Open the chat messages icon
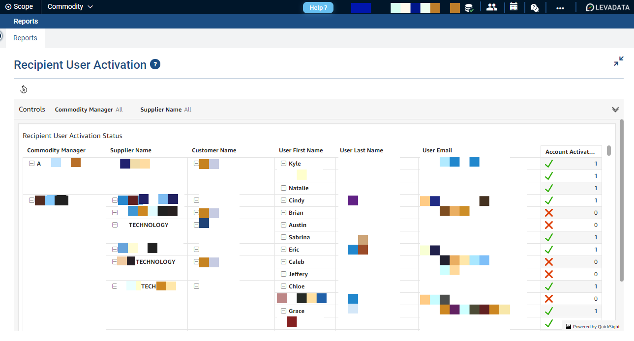 tap(535, 7)
